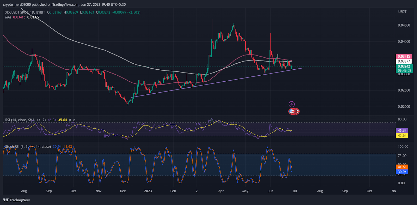This screenshot has height=205, width=417.
Task: Click the yellow RSI value 45.64 in legend
Action: coord(63,120)
